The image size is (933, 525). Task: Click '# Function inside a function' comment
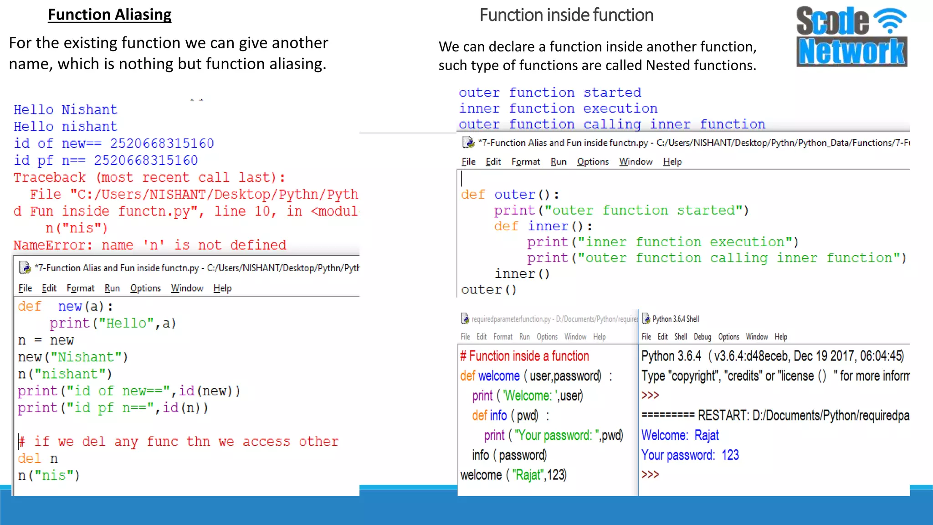[524, 356]
